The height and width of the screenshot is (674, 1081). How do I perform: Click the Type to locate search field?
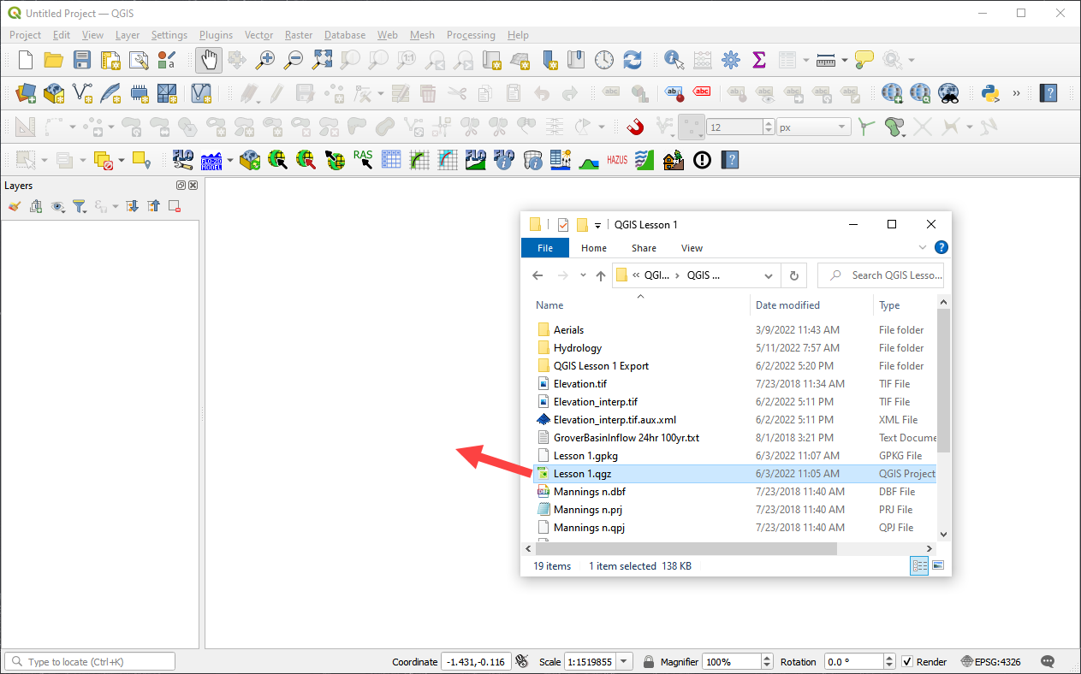90,662
